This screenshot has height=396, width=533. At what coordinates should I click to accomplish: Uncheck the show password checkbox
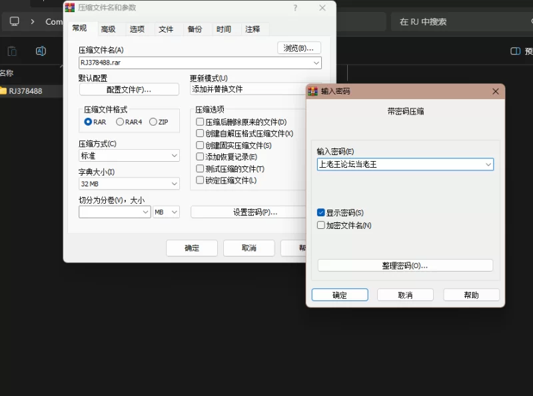coord(321,213)
